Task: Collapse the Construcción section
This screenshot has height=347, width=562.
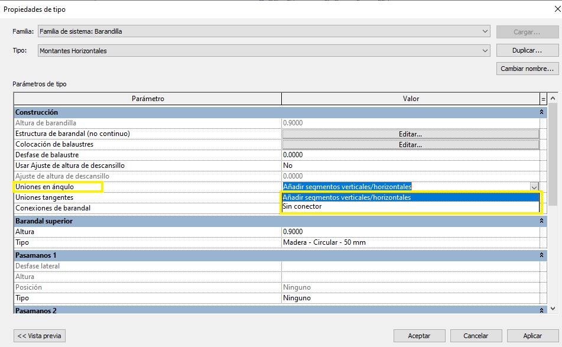Action: [541, 112]
